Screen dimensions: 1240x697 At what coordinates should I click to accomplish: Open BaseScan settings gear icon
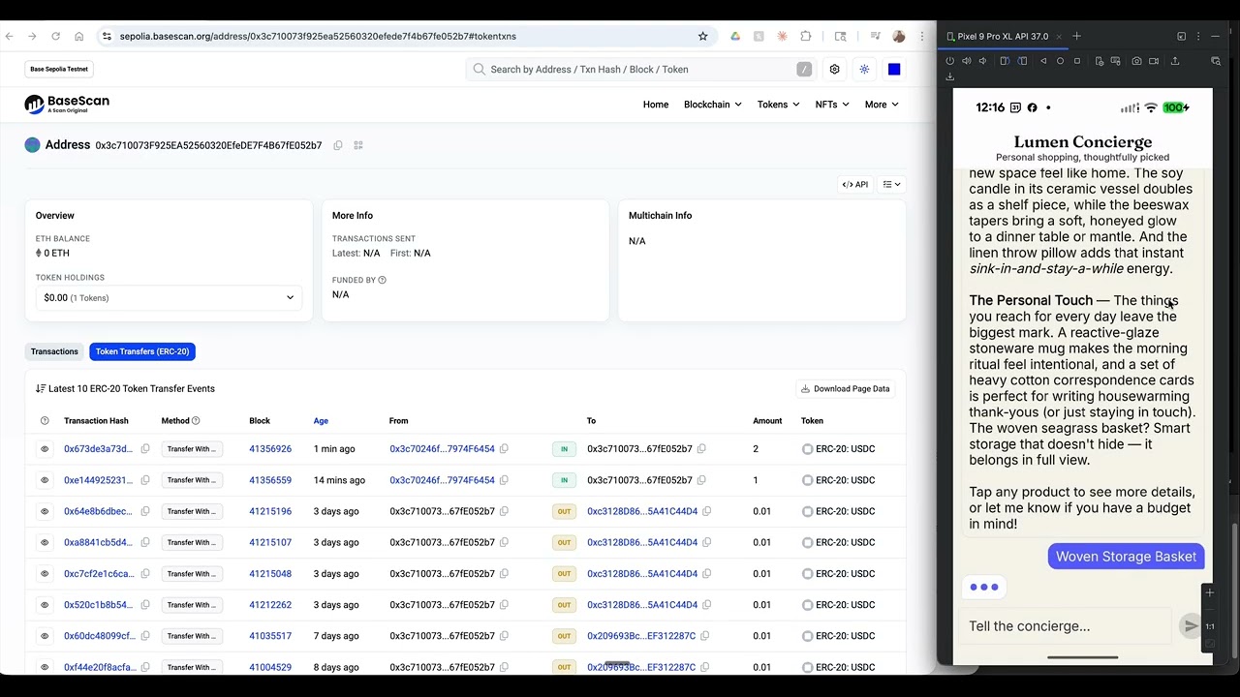point(834,70)
